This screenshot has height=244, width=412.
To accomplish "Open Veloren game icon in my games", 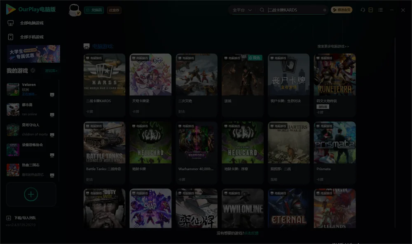I will coord(13,89).
